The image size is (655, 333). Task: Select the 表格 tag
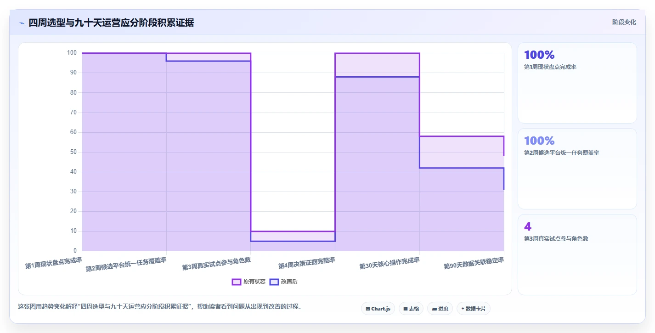coord(411,309)
